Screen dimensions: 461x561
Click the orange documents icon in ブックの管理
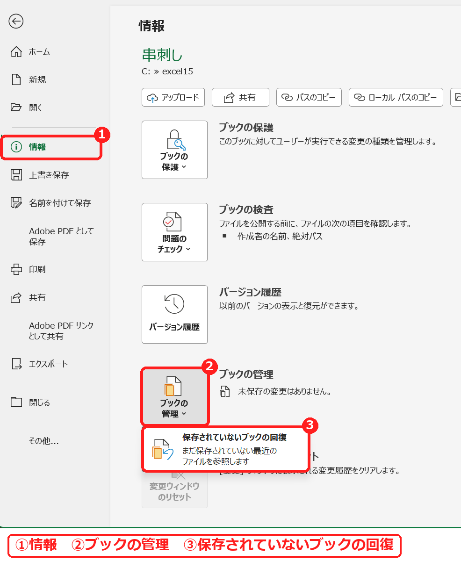172,386
